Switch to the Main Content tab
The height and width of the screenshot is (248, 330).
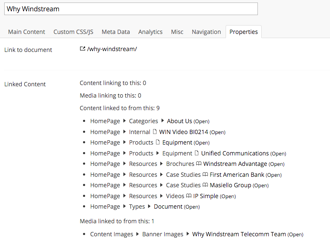26,32
